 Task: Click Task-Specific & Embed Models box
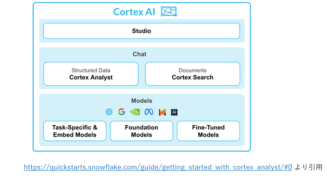pyautogui.click(x=75, y=131)
